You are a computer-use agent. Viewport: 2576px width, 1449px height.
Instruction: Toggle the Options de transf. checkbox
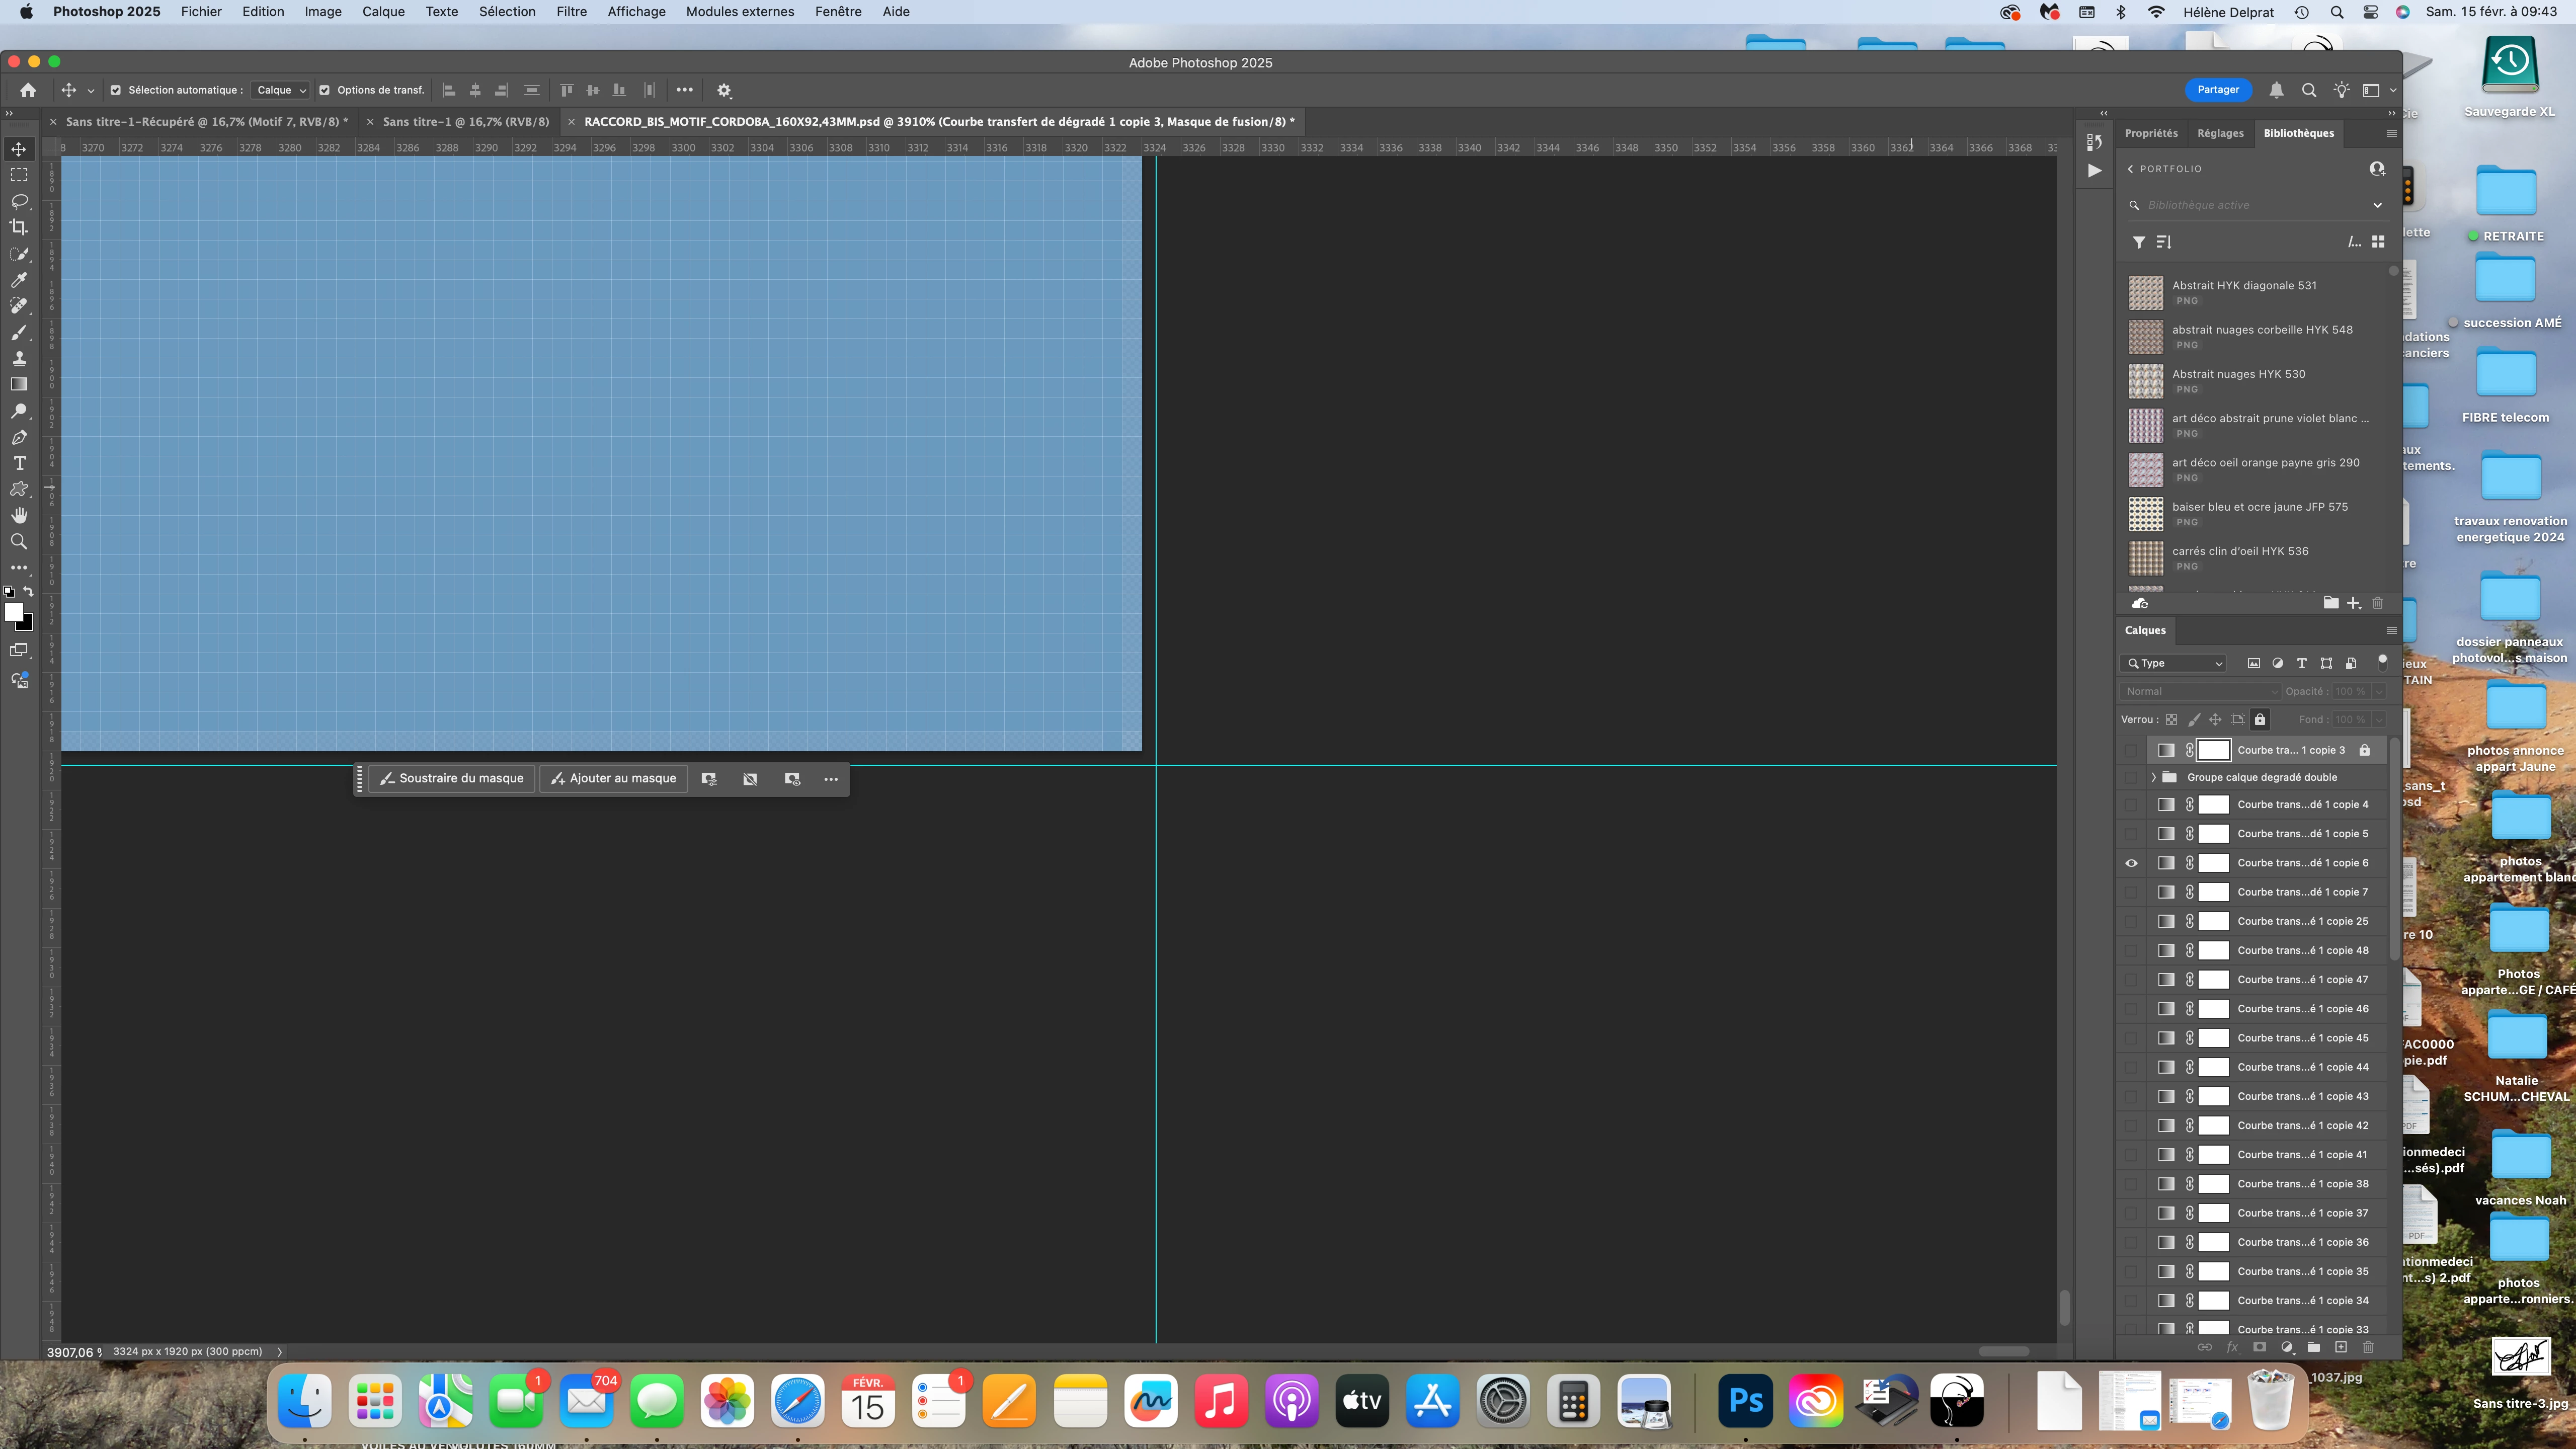(x=324, y=90)
